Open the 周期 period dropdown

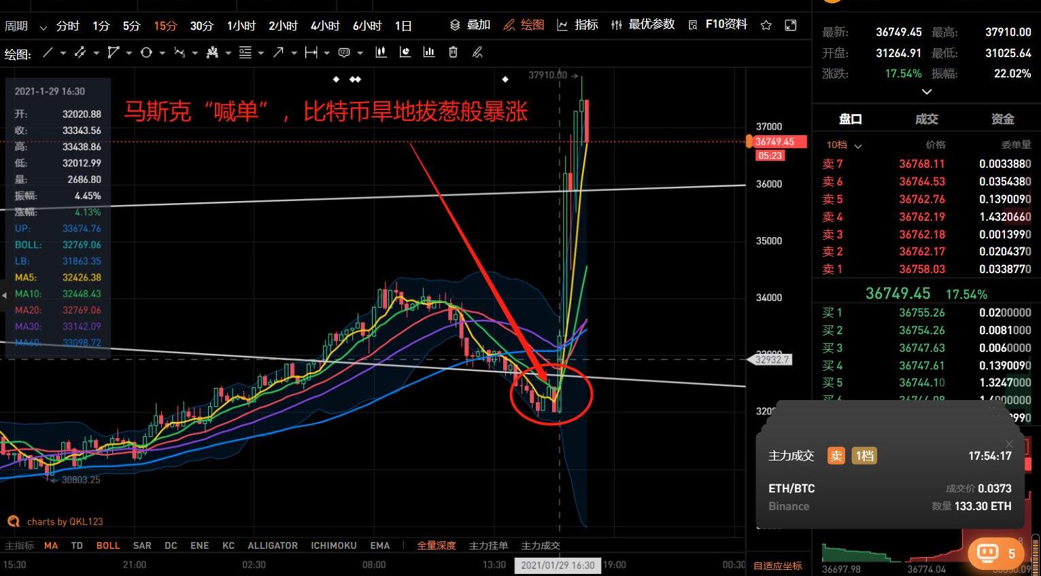[26, 26]
